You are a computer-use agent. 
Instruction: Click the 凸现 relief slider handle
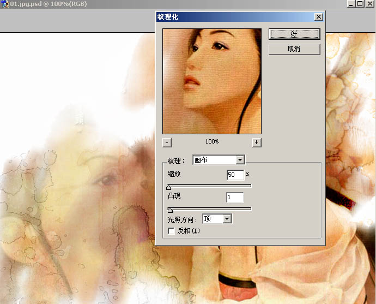[170, 210]
